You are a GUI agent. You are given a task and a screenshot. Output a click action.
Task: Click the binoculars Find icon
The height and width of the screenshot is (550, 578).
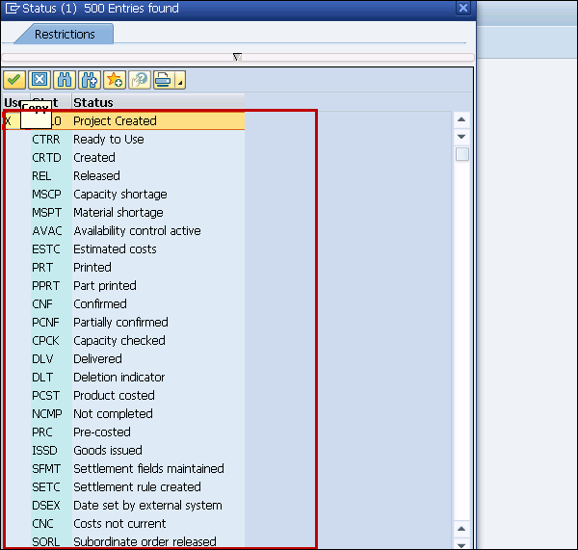tap(65, 80)
